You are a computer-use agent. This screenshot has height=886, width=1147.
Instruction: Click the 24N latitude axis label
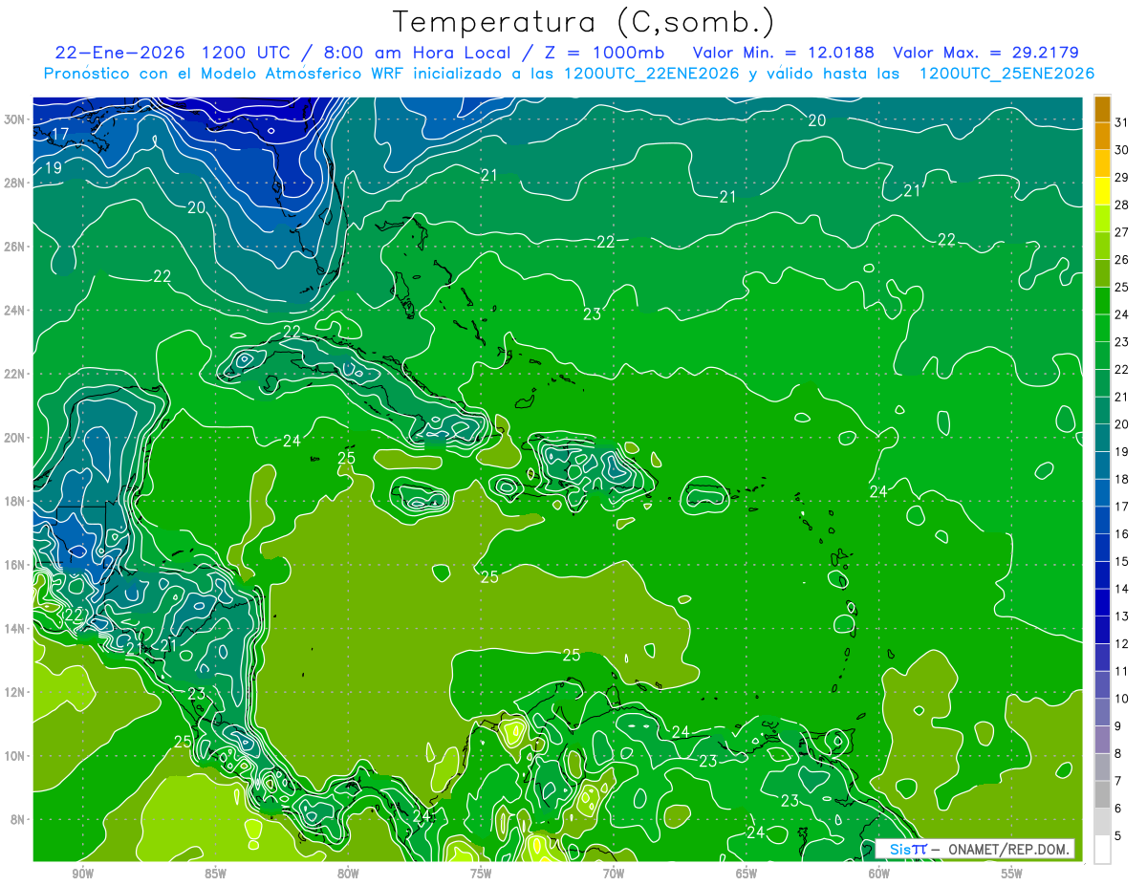pyautogui.click(x=15, y=311)
